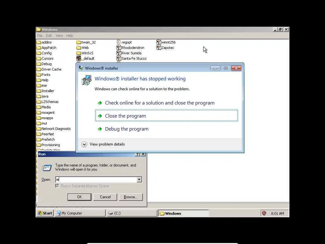Image resolution: width=325 pixels, height=244 pixels.
Task: Close the Run dialog with X button
Action: 143,154
